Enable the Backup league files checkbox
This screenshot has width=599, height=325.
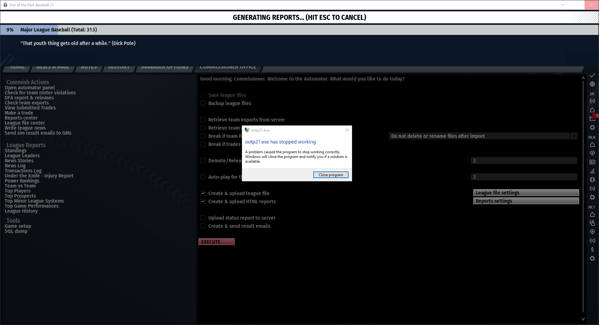tap(203, 103)
